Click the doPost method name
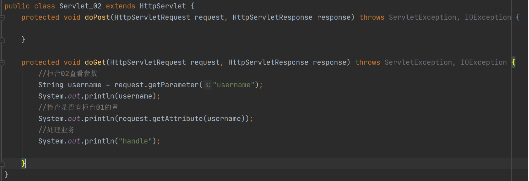The image size is (529, 181). coord(97,18)
